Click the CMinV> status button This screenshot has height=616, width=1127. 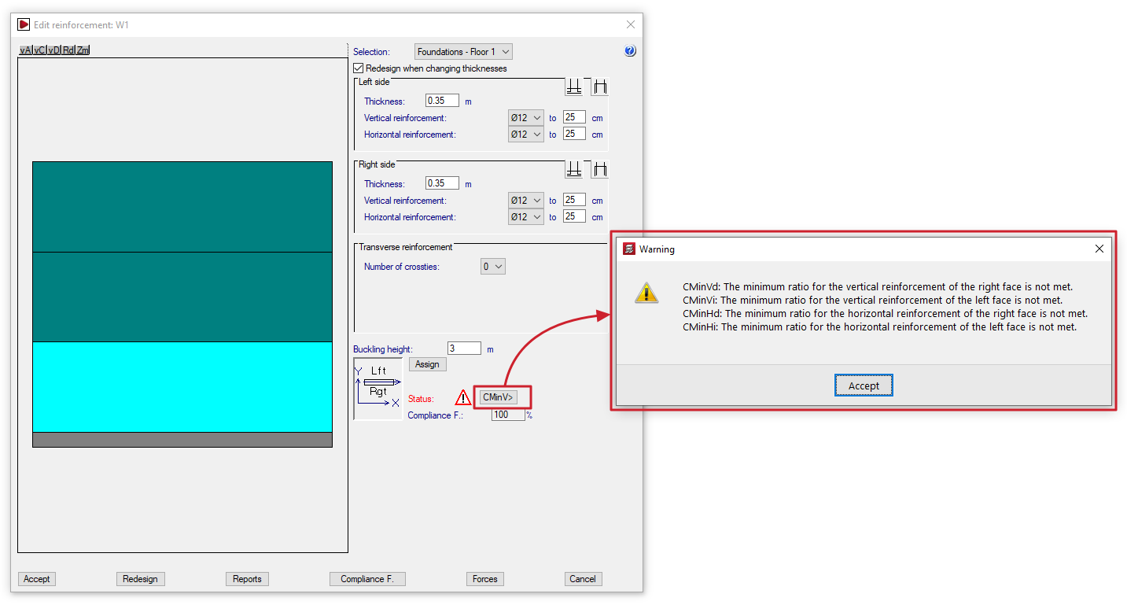498,397
